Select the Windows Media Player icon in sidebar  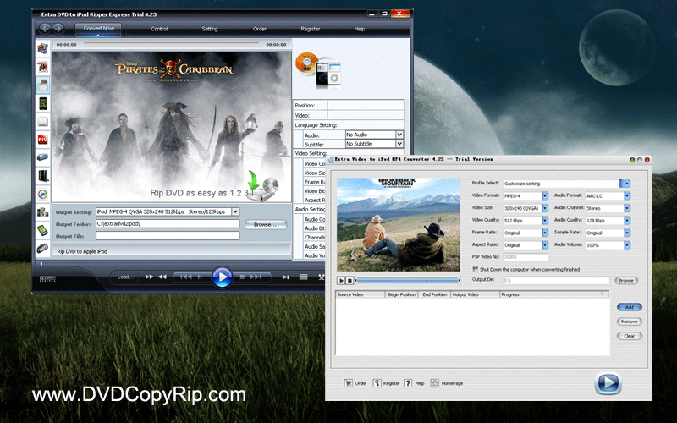43,194
